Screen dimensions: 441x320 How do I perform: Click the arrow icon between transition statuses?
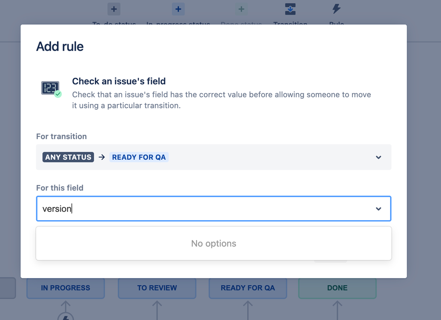coord(102,157)
